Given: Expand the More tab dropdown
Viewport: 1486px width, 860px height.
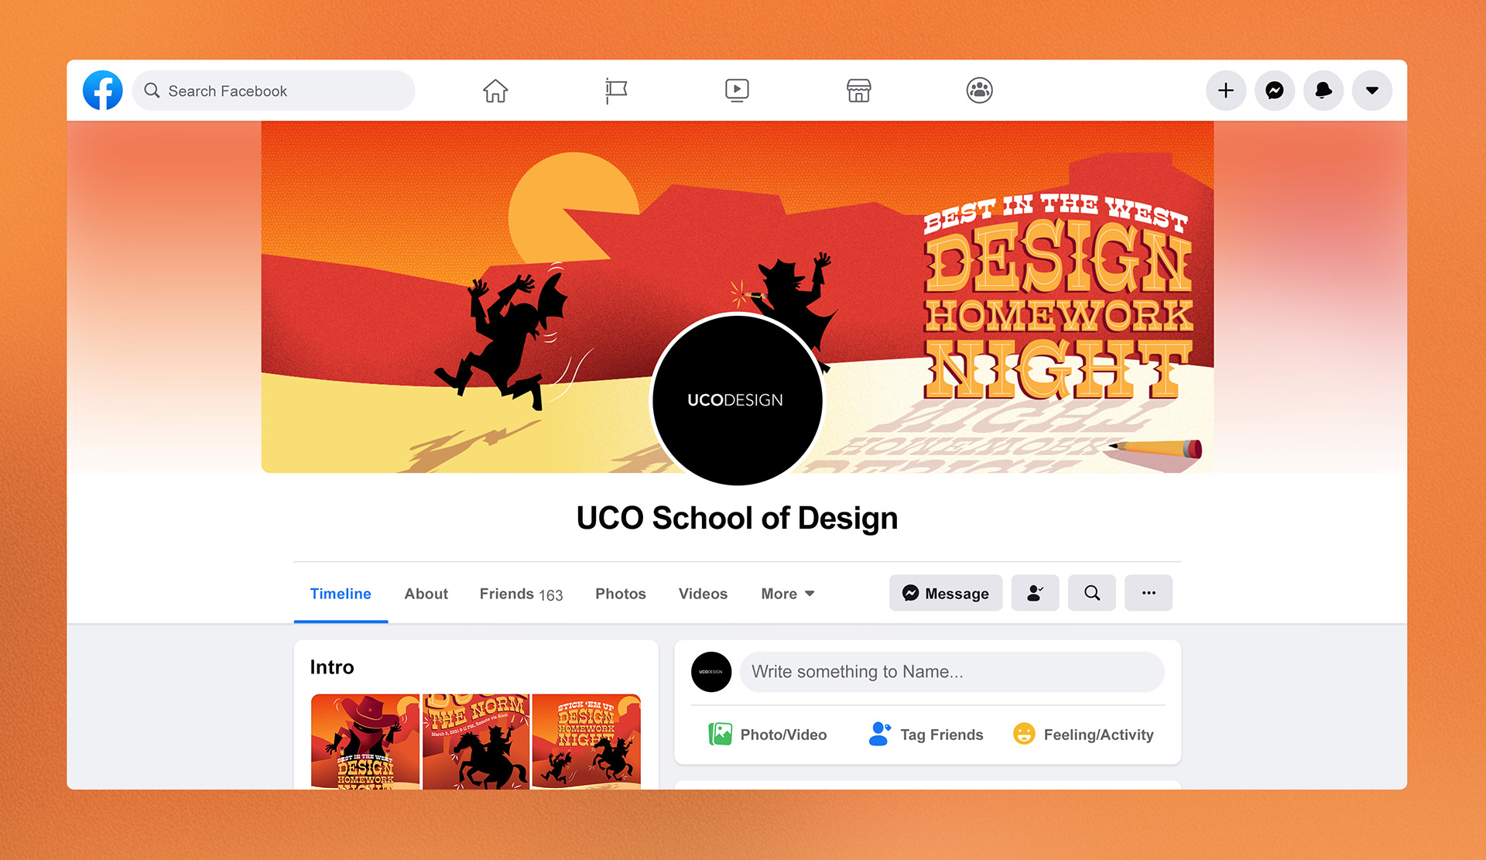Looking at the screenshot, I should (788, 594).
